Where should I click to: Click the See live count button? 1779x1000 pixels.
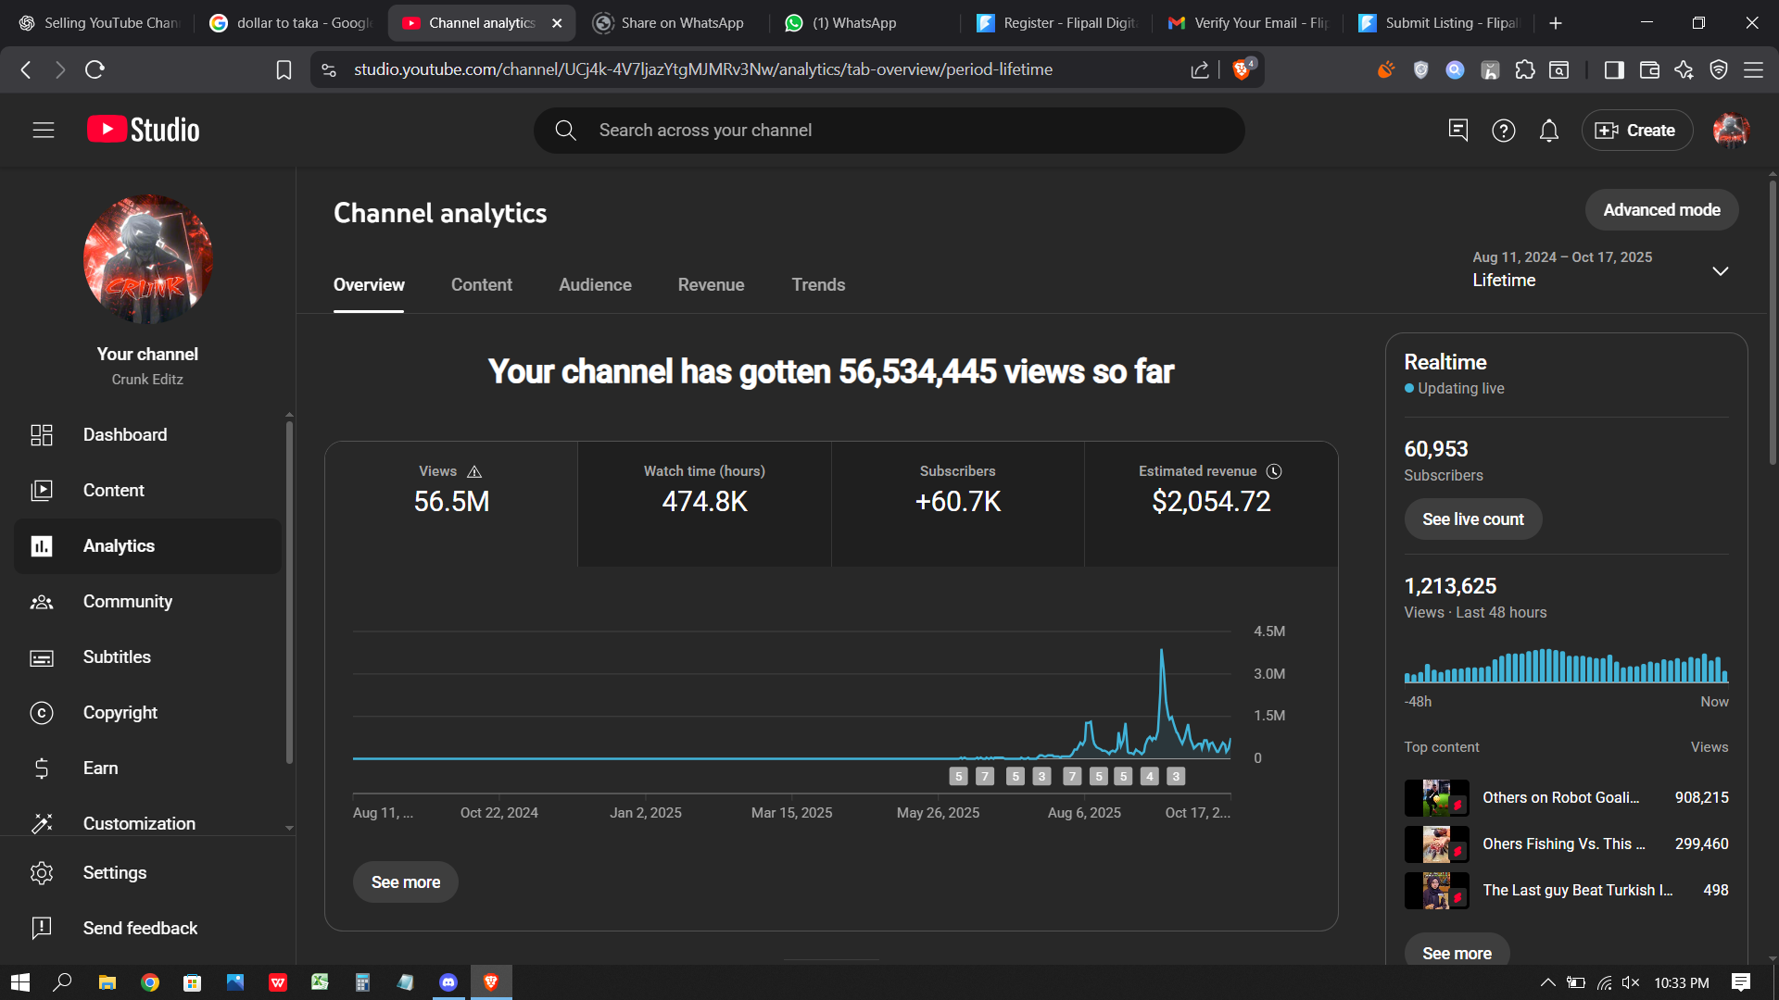[x=1472, y=519]
